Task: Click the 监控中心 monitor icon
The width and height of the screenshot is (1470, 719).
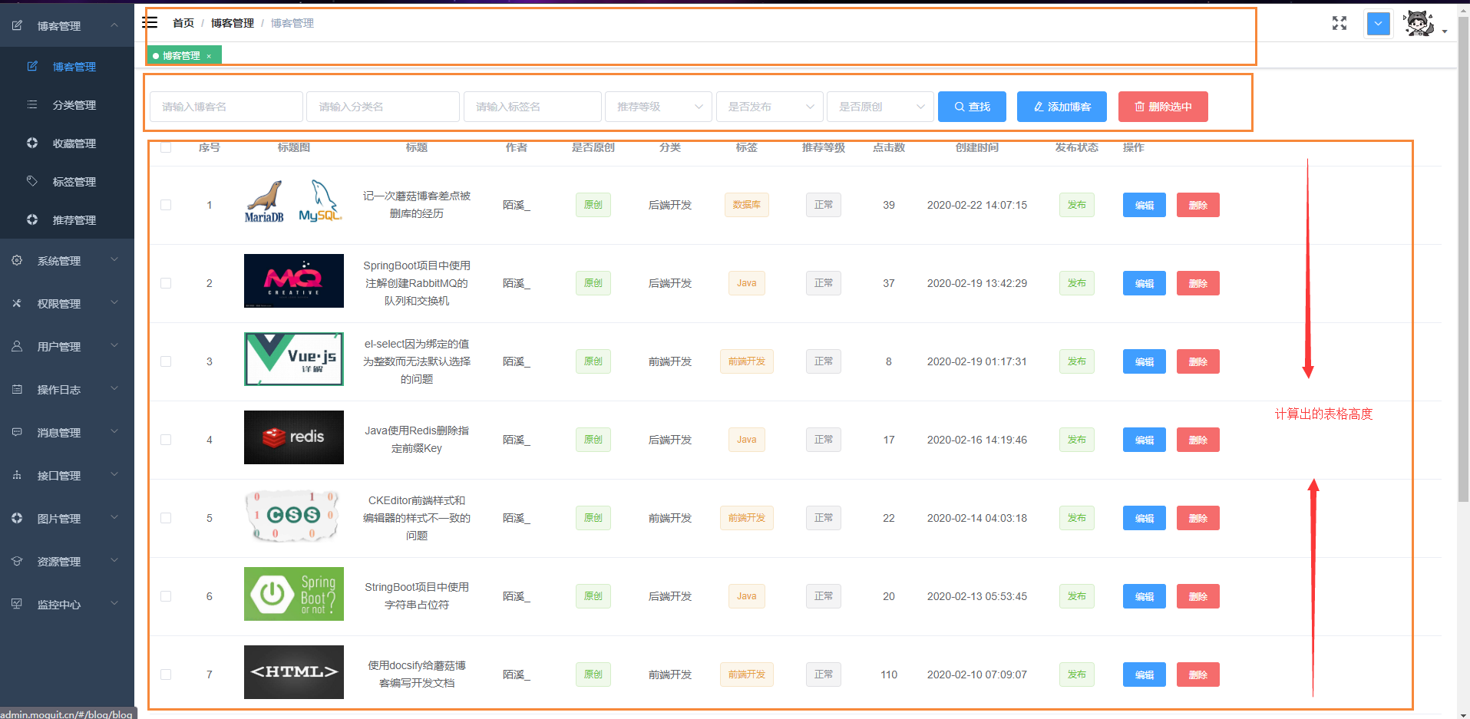Action: [x=17, y=604]
